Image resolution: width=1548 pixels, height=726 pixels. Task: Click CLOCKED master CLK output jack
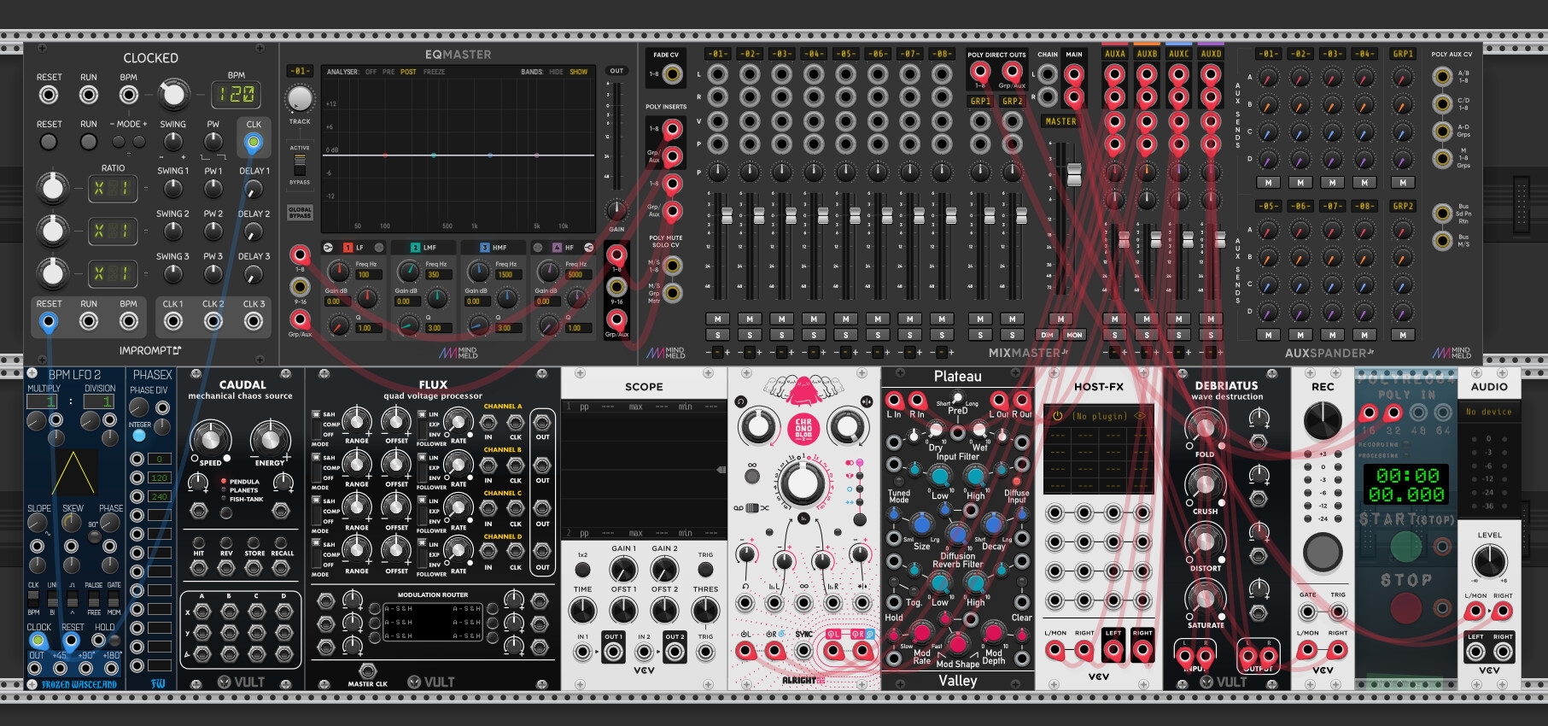pyautogui.click(x=254, y=143)
